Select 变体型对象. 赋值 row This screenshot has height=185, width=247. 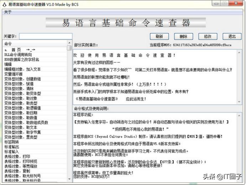tap(35, 84)
